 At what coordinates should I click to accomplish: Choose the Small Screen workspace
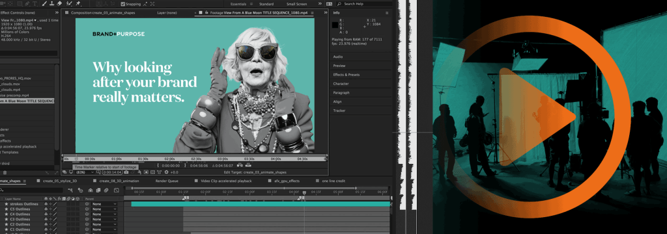297,4
